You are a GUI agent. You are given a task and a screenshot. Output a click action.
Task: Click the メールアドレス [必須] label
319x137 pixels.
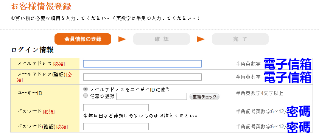pos(41,64)
